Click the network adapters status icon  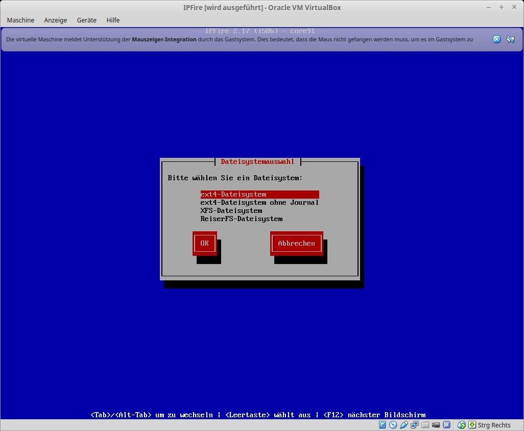tap(414, 425)
